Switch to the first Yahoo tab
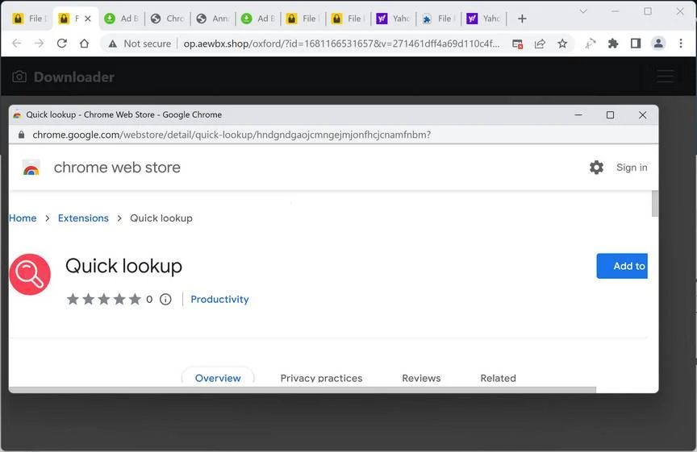This screenshot has height=452, width=697. 394,19
